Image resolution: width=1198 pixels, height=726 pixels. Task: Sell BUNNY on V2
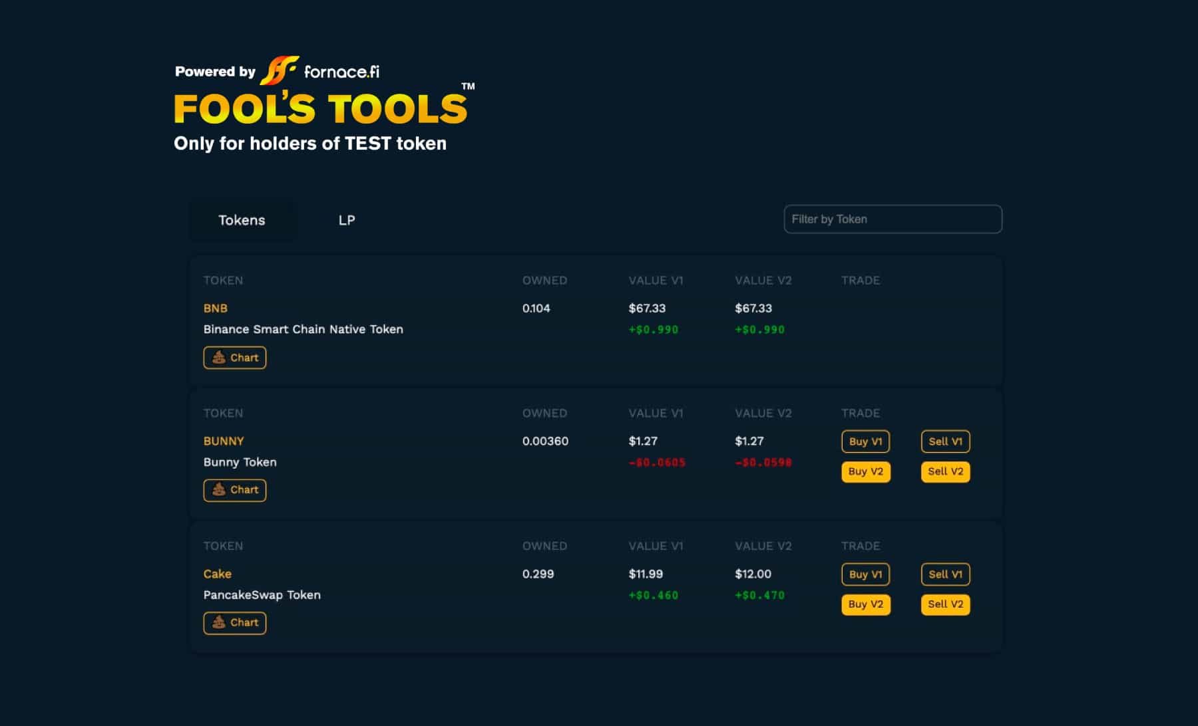[x=945, y=471]
